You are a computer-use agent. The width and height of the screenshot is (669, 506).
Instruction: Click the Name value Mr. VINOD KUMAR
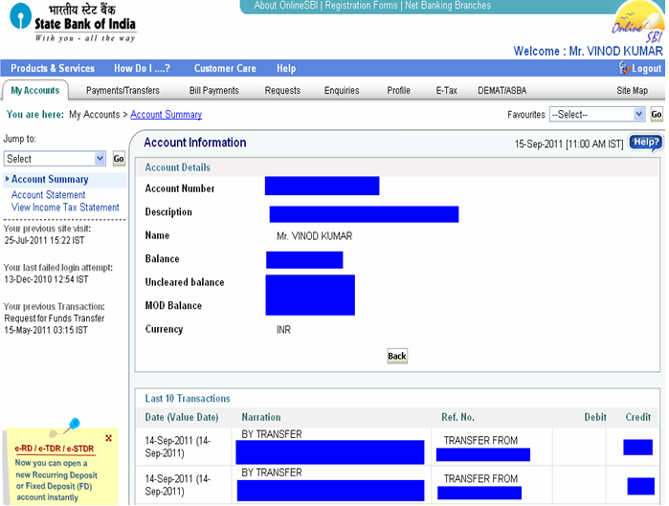click(x=315, y=235)
